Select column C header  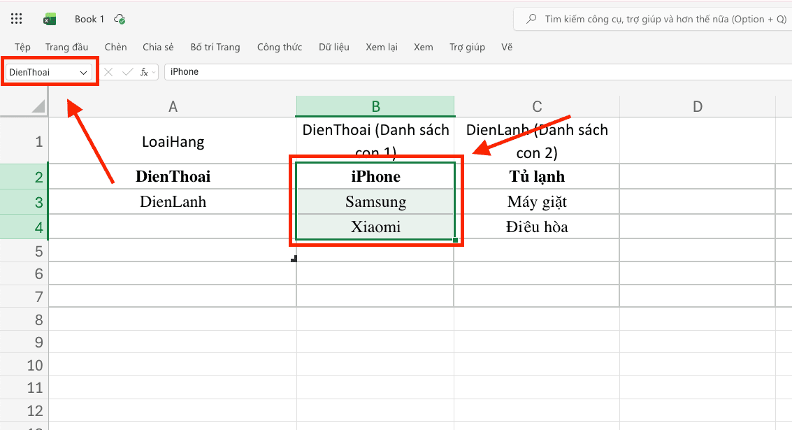537,106
